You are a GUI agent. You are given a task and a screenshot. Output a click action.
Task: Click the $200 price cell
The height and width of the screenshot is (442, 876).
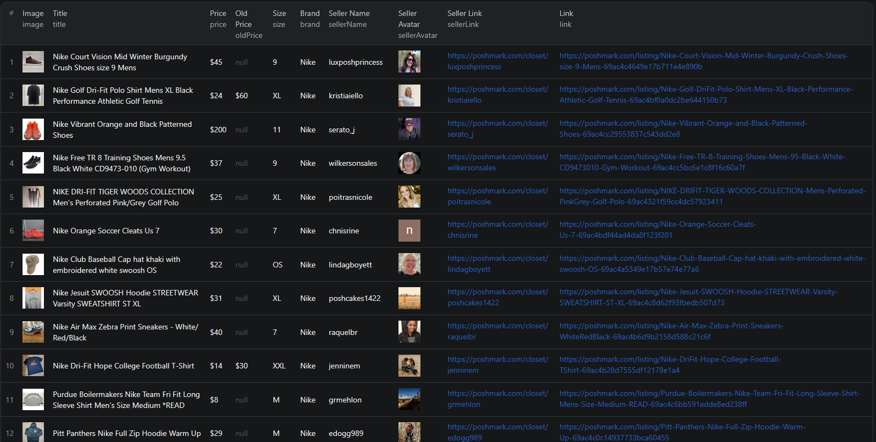pyautogui.click(x=218, y=130)
